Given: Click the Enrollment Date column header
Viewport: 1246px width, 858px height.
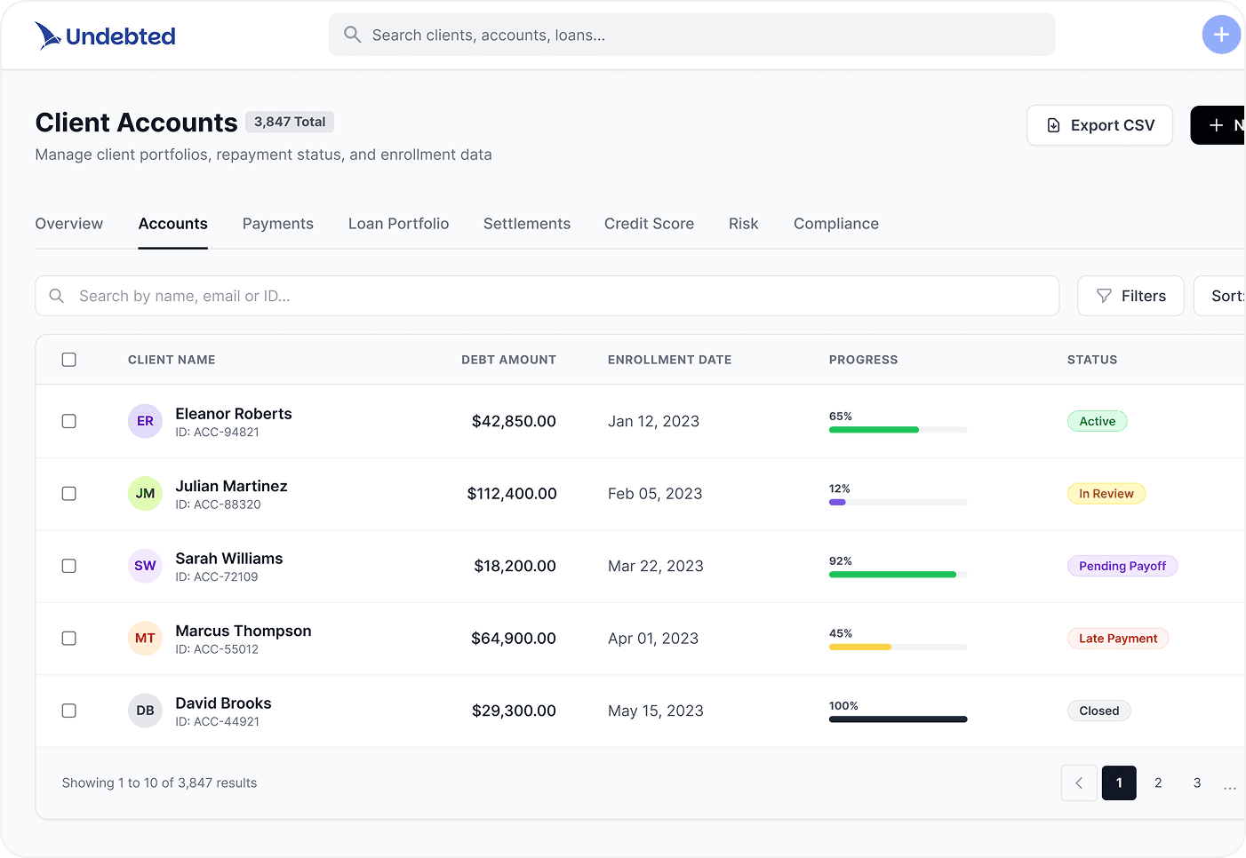Looking at the screenshot, I should tap(670, 360).
